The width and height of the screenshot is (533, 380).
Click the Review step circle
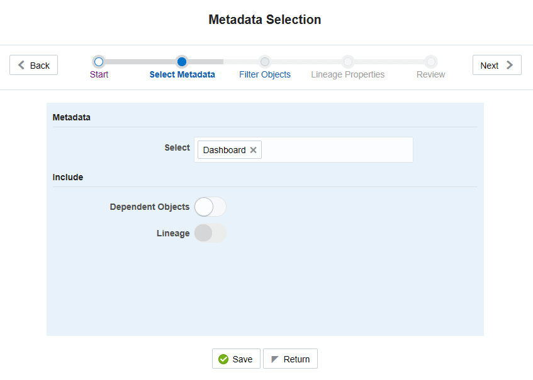(x=430, y=62)
